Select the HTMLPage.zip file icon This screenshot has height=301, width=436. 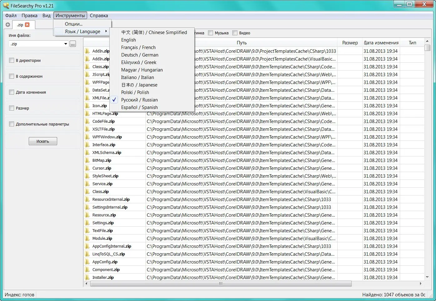tap(87, 113)
